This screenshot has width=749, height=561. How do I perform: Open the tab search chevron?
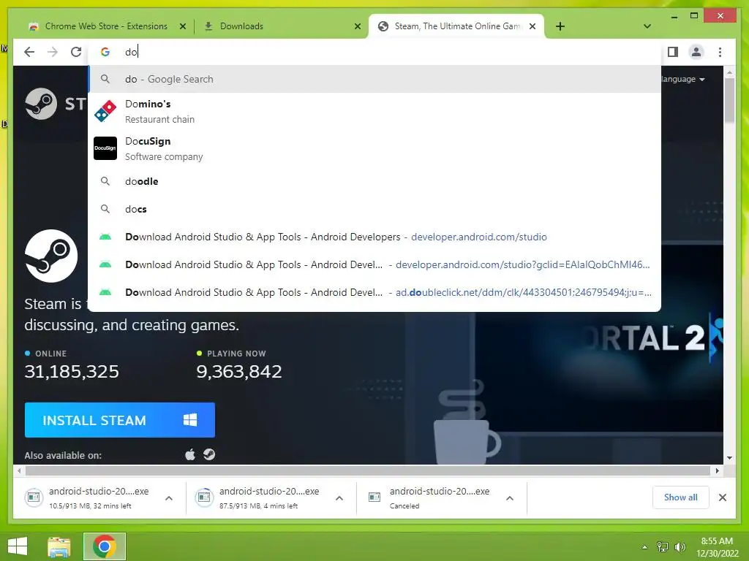pyautogui.click(x=647, y=26)
